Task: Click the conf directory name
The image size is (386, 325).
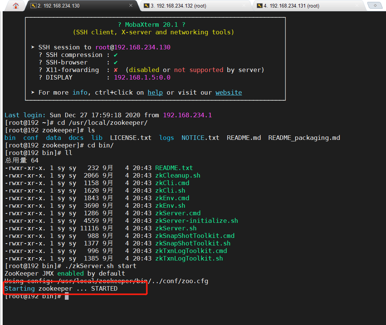Action: coord(31,138)
